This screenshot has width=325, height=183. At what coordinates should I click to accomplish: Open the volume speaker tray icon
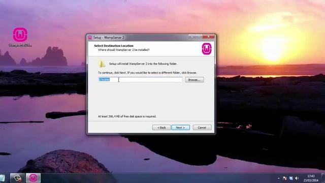[x=297, y=178]
